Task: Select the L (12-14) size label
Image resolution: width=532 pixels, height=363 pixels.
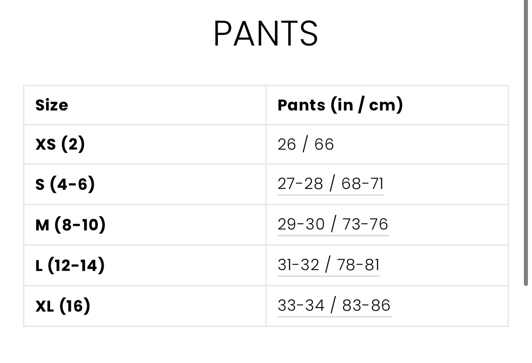Action: click(x=70, y=265)
